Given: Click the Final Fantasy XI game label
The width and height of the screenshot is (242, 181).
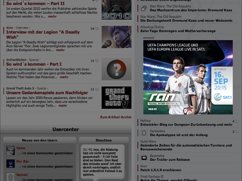Looking at the screenshot, I should (x=152, y=177).
